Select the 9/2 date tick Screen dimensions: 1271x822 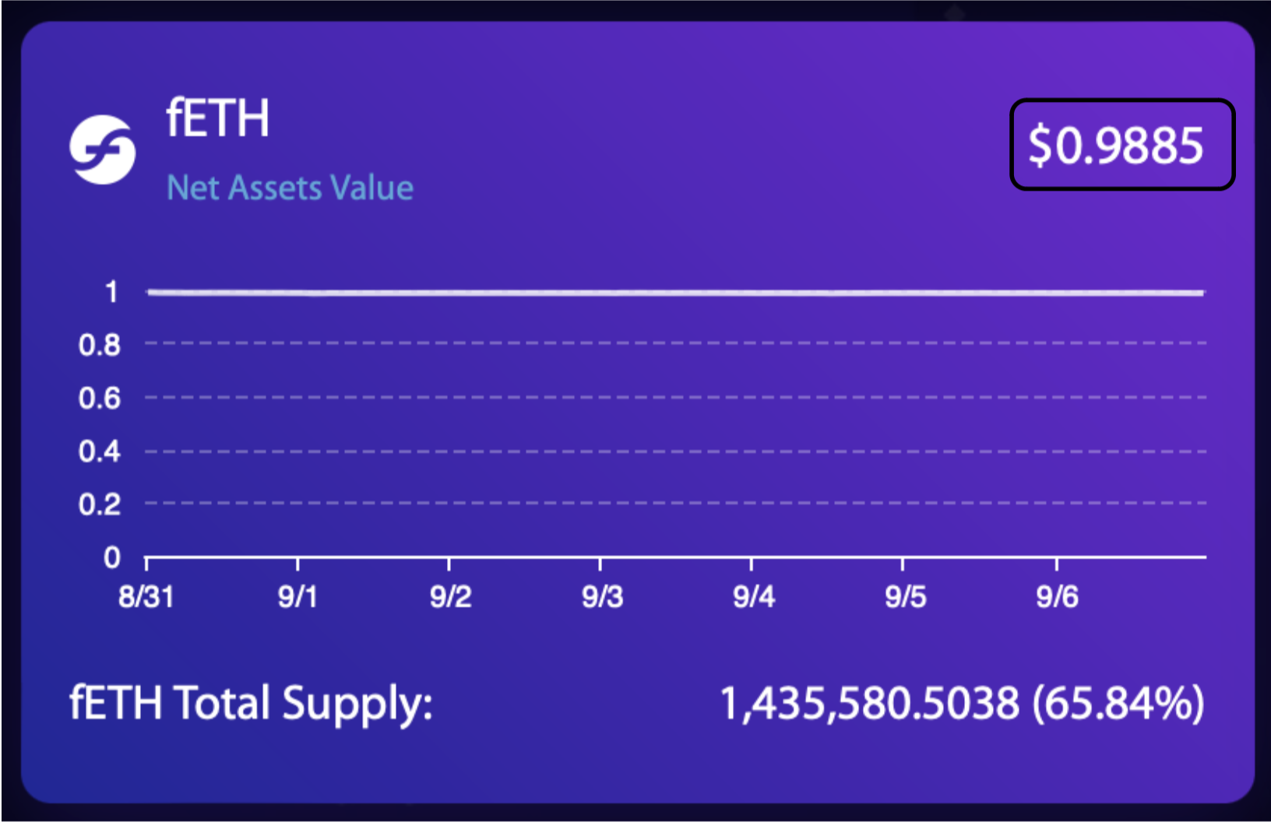450,597
